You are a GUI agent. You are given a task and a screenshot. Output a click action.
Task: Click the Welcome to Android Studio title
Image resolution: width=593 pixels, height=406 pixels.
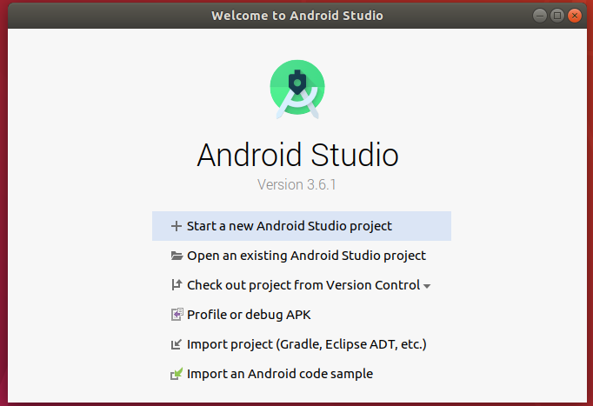pyautogui.click(x=297, y=16)
